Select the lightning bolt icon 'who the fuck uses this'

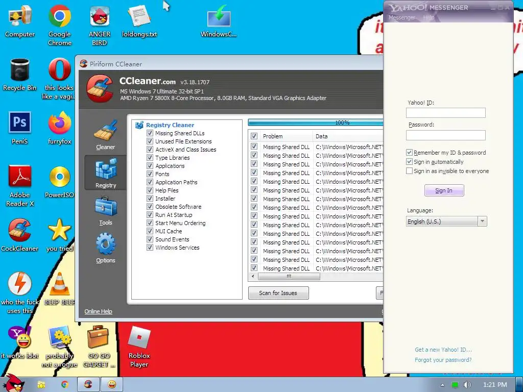click(20, 293)
